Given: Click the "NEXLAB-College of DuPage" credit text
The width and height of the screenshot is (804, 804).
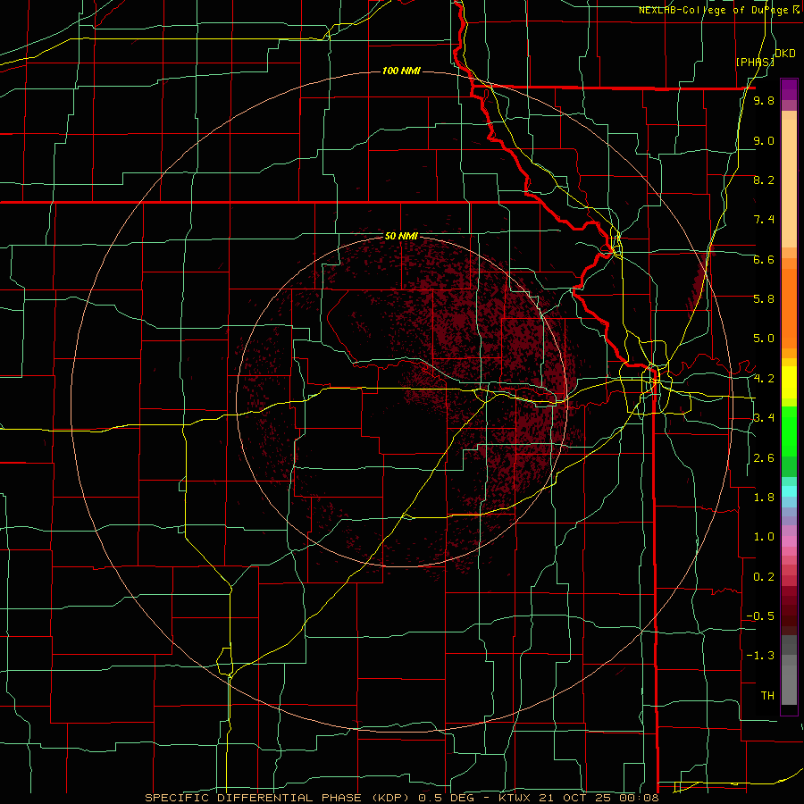Looking at the screenshot, I should pos(715,10).
